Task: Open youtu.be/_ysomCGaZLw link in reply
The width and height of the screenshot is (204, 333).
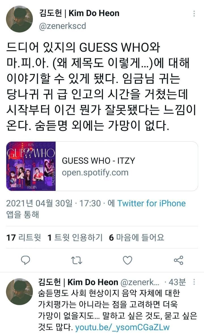Action: [122, 327]
